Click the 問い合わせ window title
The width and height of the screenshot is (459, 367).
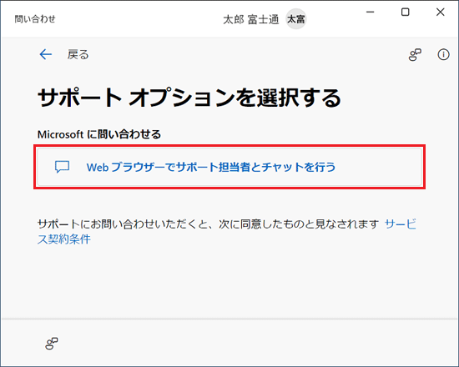35,19
